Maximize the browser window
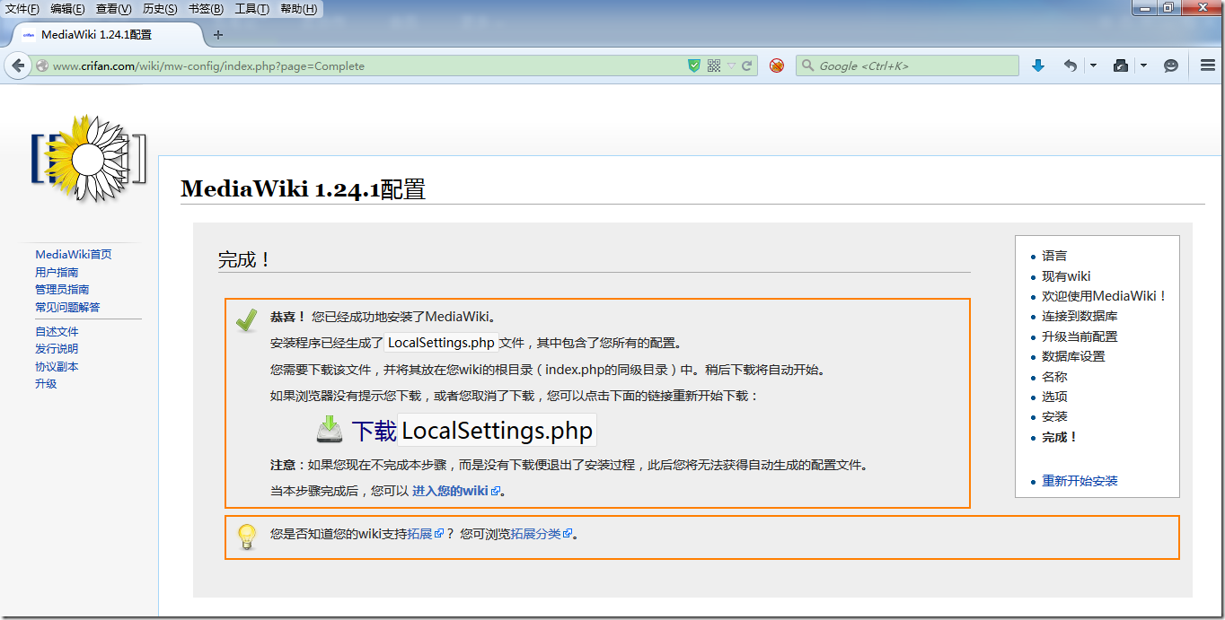Screen dimensions: 1225x620 1168,8
